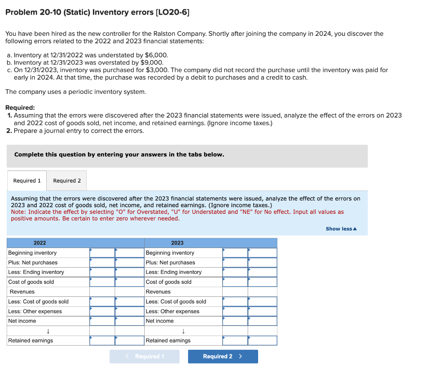Click the disabled Required 1 back button
Image resolution: width=427 pixels, height=366 pixels.
coord(144,356)
